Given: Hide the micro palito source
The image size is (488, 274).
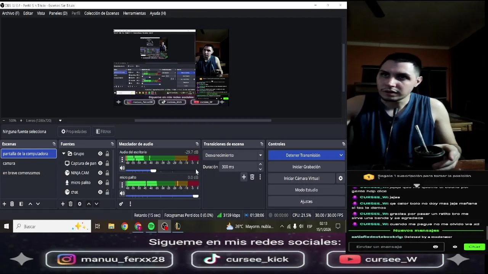Looking at the screenshot, I should point(100,183).
